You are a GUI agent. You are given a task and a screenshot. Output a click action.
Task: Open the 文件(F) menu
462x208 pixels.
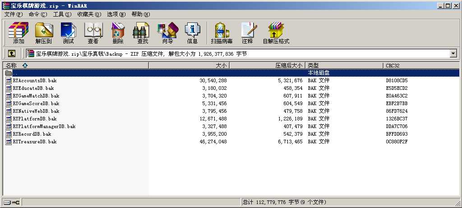coord(14,14)
